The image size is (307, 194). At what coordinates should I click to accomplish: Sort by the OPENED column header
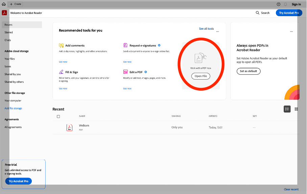point(213,116)
